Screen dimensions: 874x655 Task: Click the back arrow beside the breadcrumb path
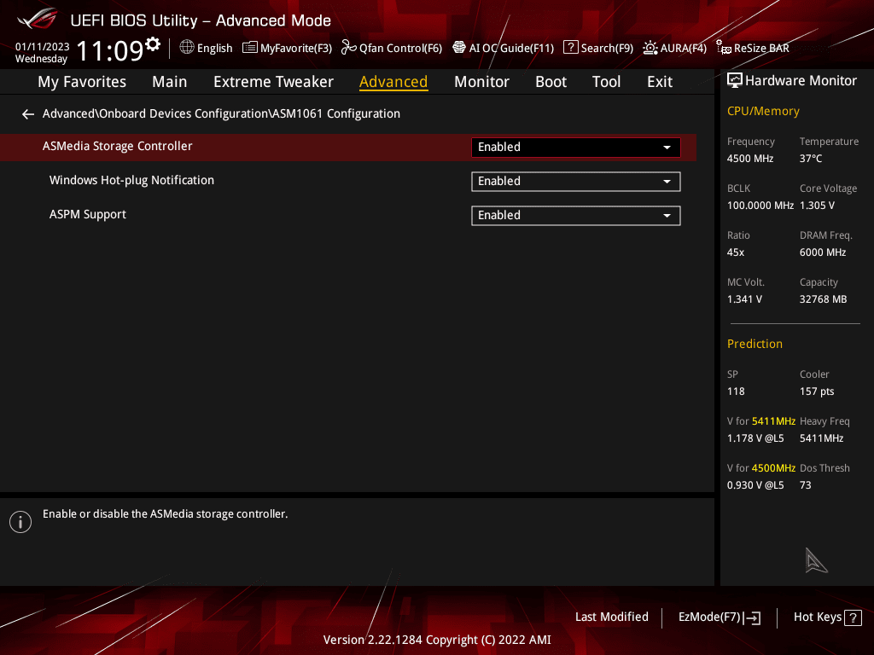(28, 114)
